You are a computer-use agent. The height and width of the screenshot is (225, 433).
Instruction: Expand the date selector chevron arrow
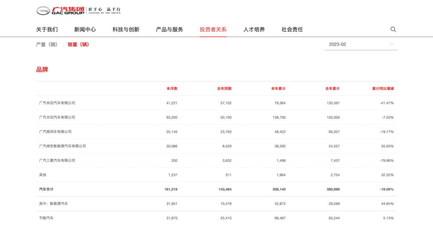(x=391, y=44)
